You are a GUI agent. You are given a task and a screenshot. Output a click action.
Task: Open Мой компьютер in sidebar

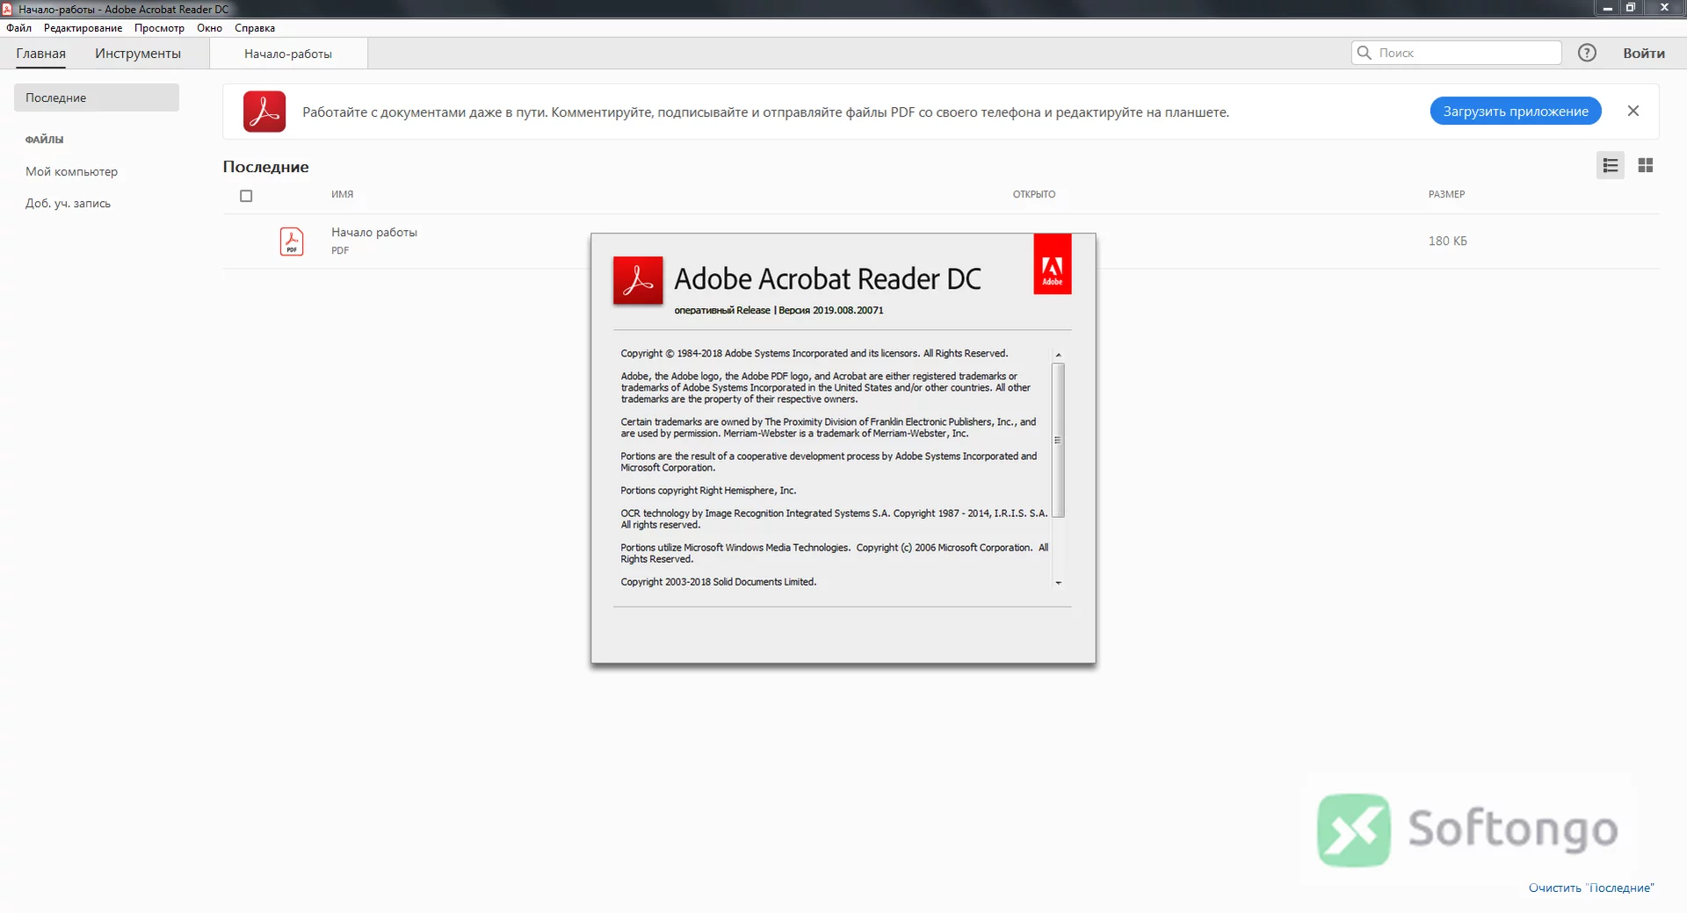(71, 171)
